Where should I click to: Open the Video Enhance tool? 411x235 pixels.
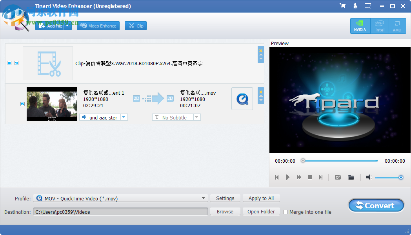98,26
